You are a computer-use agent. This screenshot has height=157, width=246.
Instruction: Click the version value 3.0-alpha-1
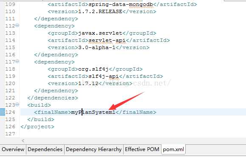click(x=97, y=47)
